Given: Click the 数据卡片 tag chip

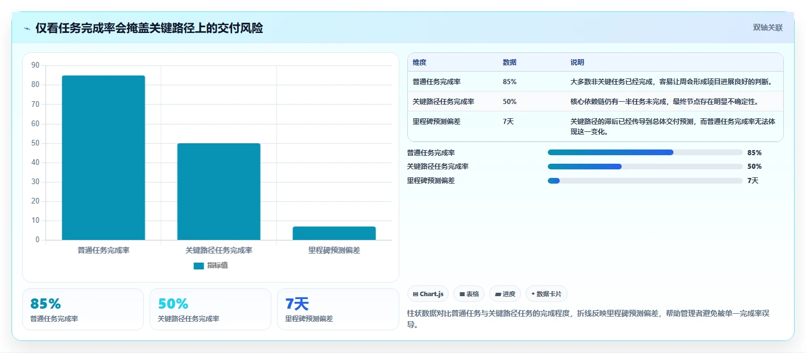Looking at the screenshot, I should coord(546,294).
